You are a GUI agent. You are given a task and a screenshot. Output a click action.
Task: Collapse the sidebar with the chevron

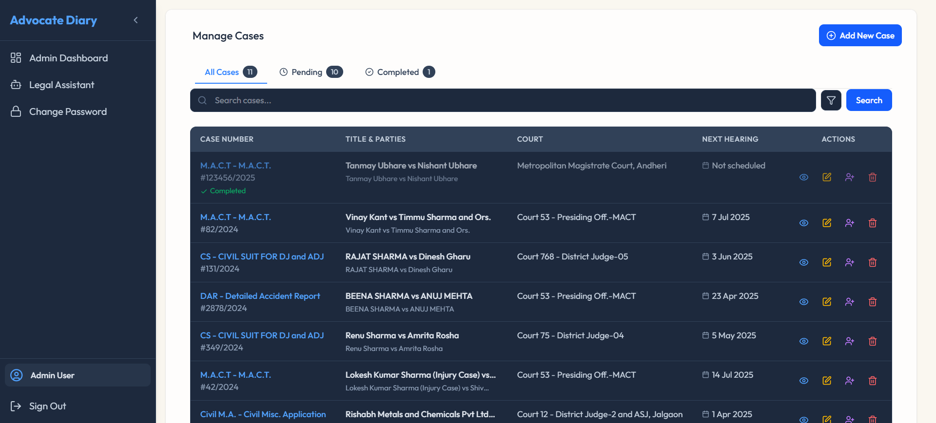coord(136,20)
